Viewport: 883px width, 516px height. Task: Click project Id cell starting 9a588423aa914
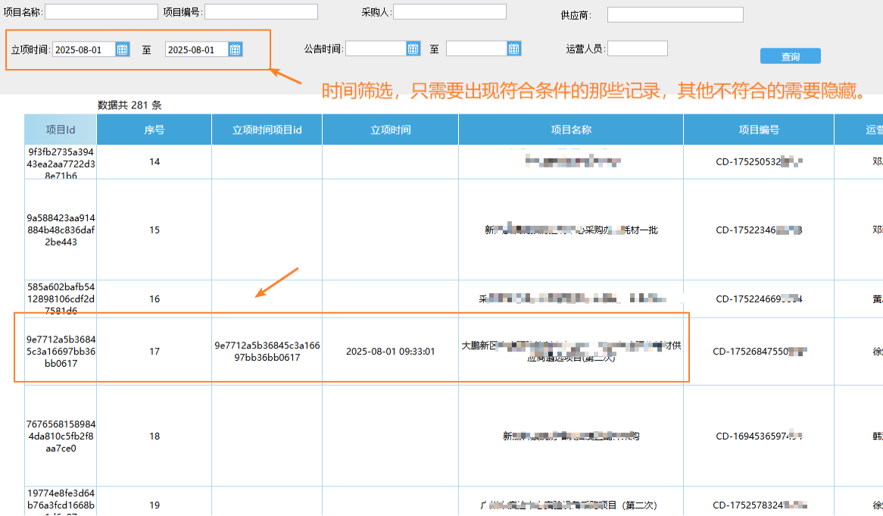click(x=61, y=230)
